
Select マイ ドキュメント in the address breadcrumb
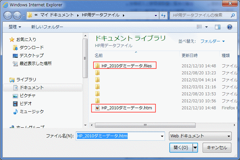pos(57,15)
